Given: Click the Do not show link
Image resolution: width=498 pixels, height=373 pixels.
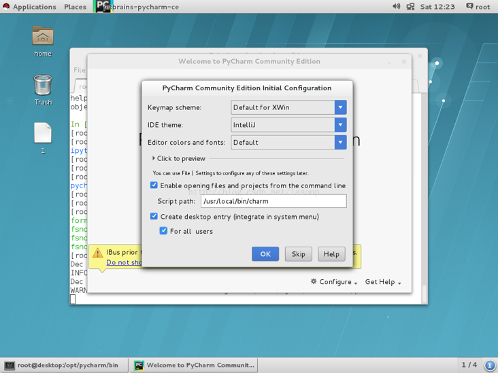Looking at the screenshot, I should (124, 262).
